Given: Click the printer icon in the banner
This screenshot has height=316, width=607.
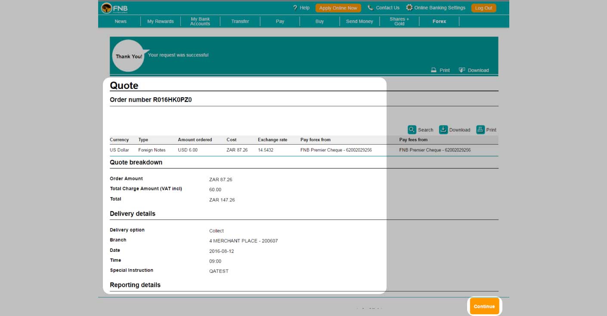Looking at the screenshot, I should click(x=434, y=70).
